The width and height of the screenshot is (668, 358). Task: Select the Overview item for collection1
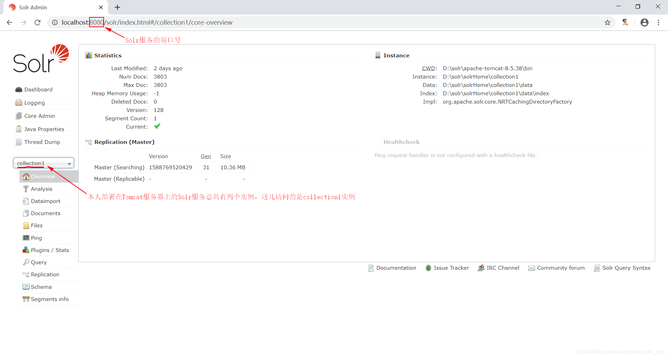click(49, 177)
